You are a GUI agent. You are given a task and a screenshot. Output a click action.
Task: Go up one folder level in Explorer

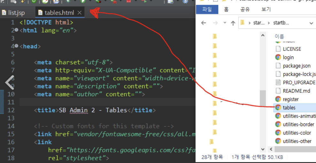(233, 23)
